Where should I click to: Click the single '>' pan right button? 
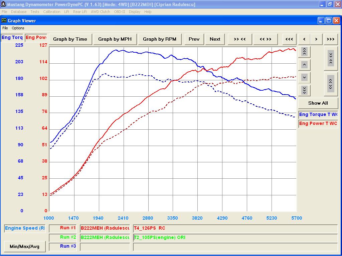click(316, 39)
